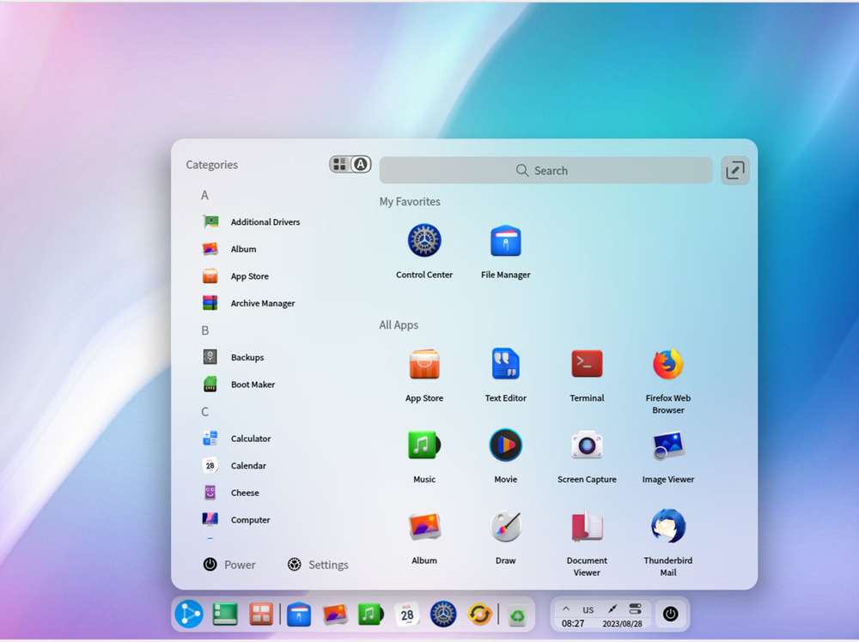Launch Firefox Web Browser
Image resolution: width=859 pixels, height=642 pixels.
[667, 365]
